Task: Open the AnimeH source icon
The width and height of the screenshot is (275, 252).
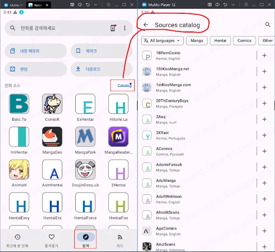Action: tap(19, 170)
